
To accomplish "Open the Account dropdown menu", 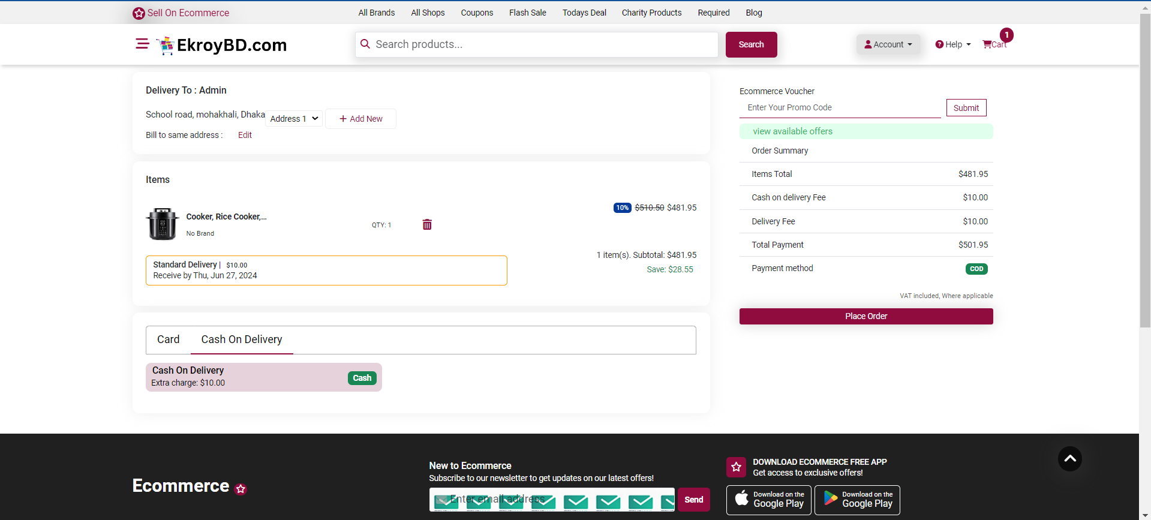I will 888,44.
